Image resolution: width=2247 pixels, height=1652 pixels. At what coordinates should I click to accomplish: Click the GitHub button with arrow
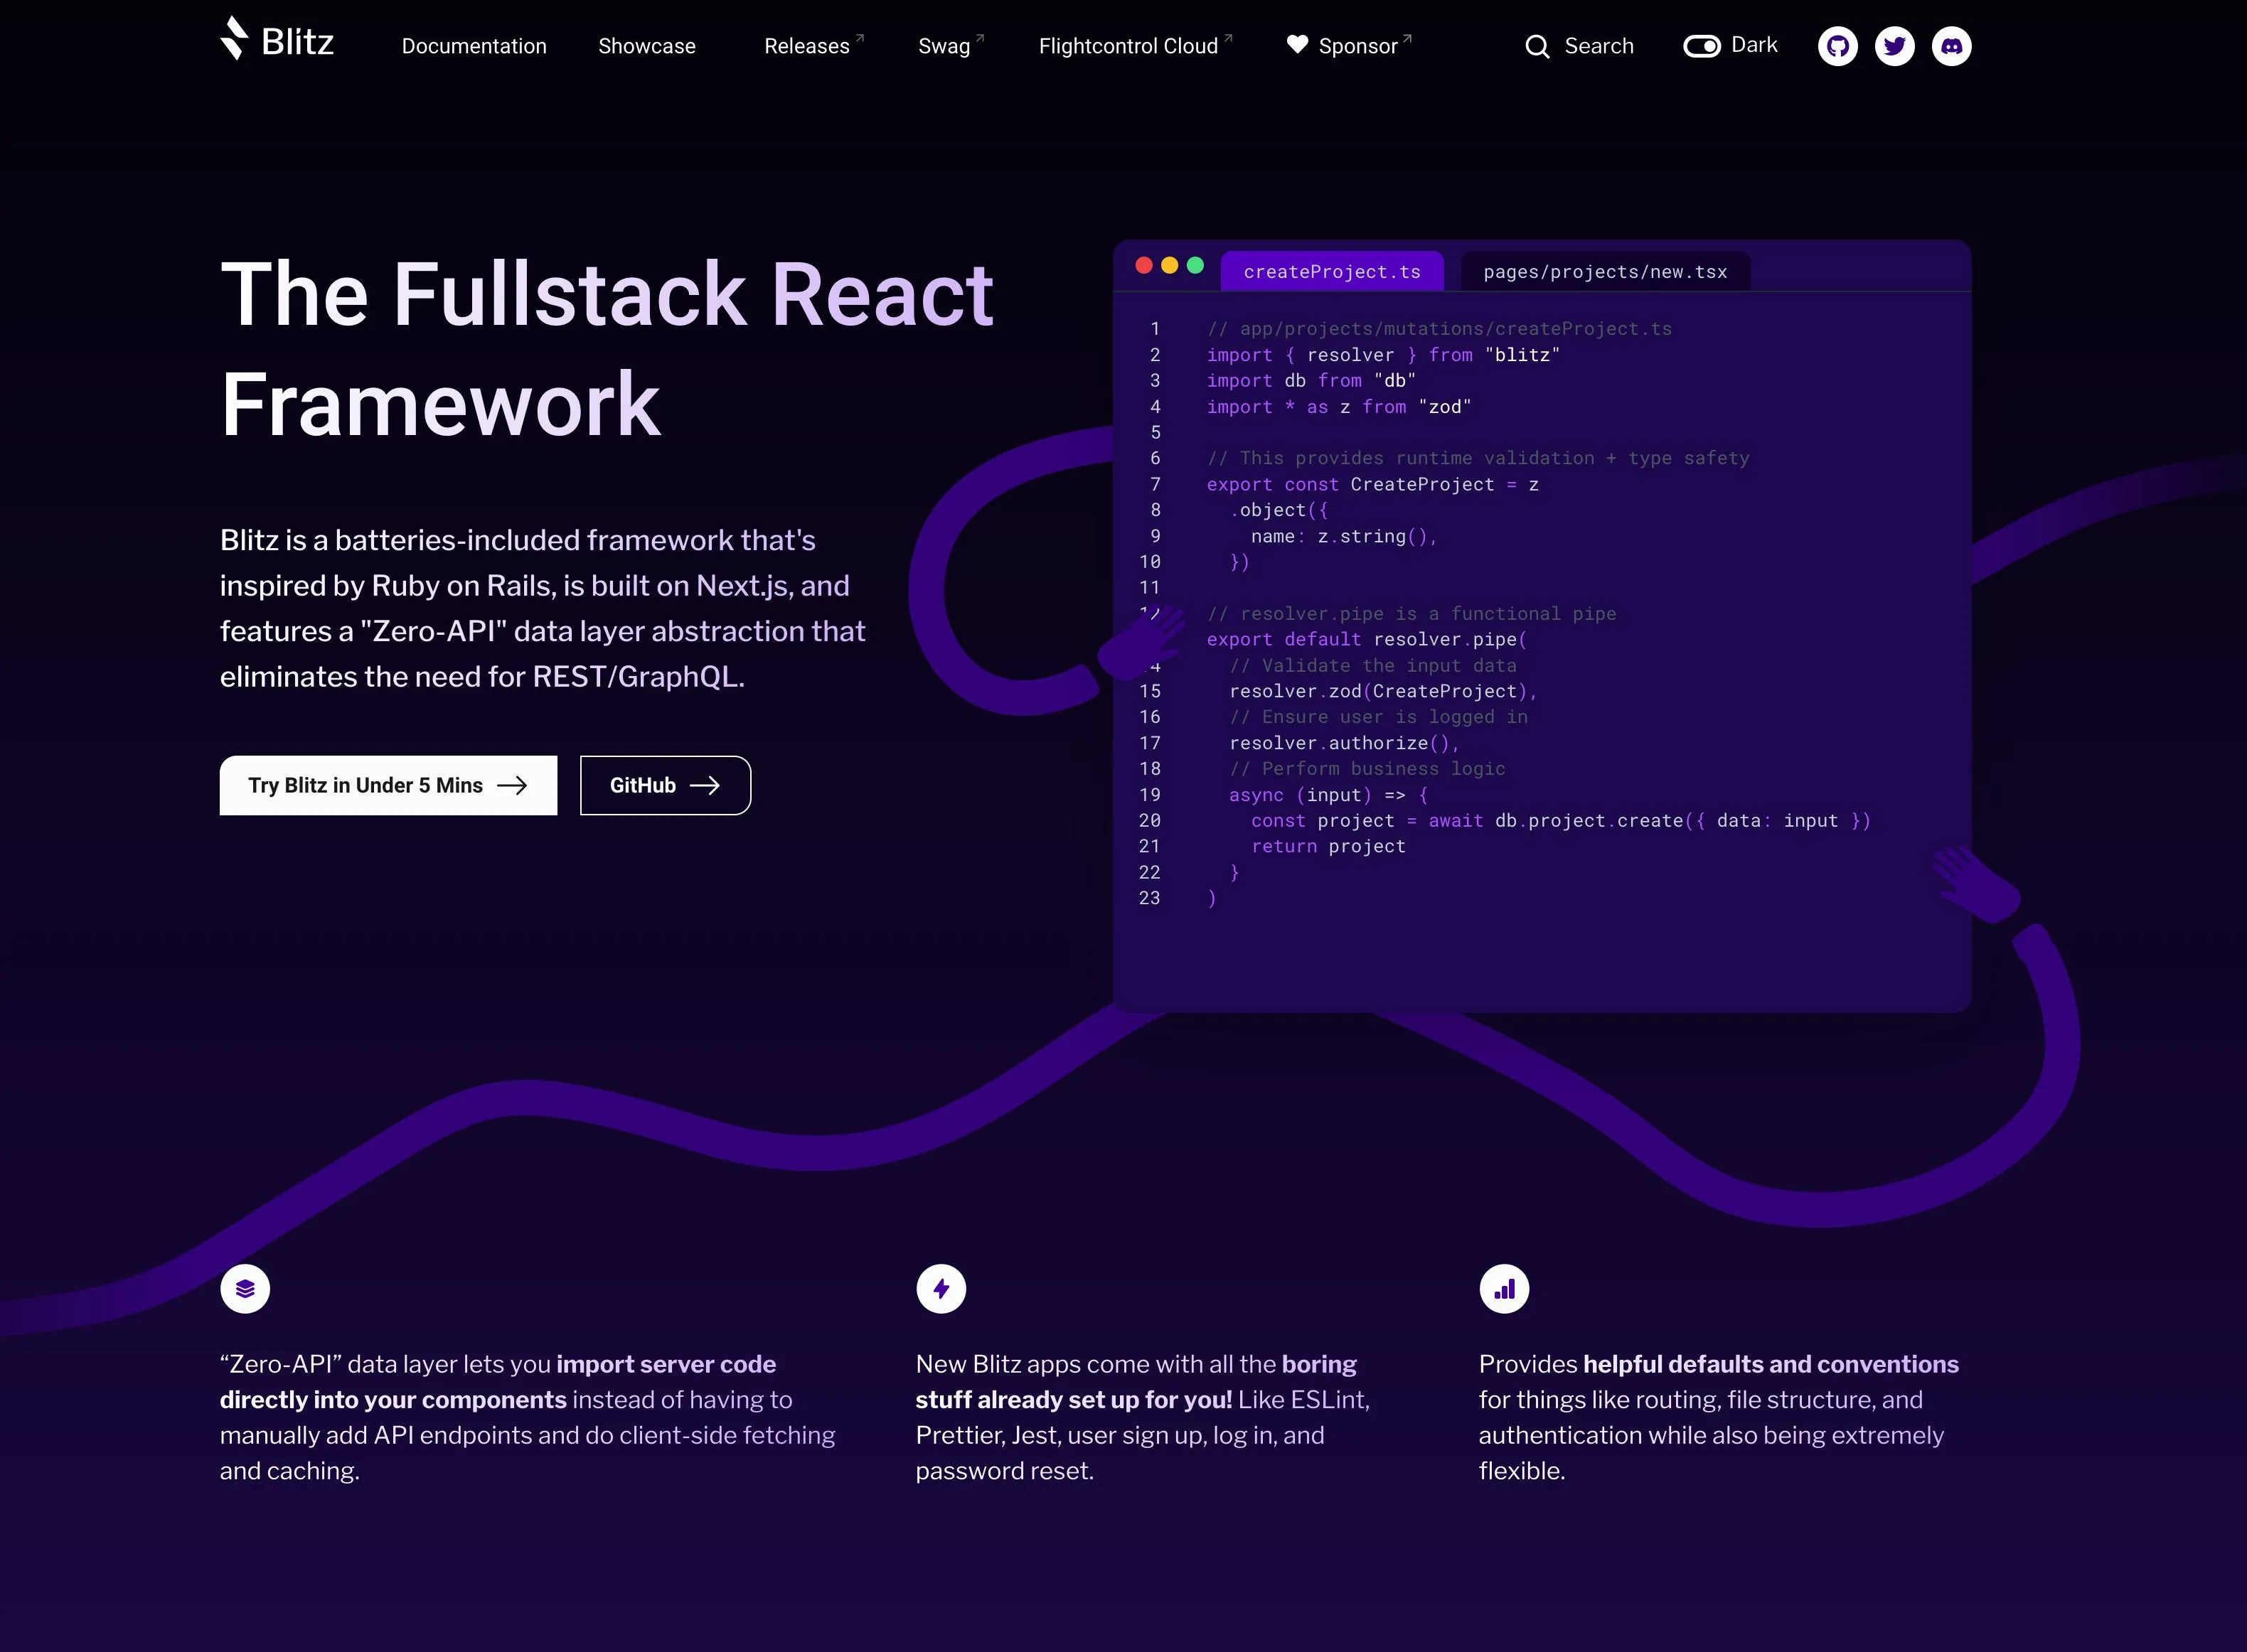coord(666,785)
